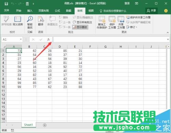171x133 pixels.
Task: Click 允许用户编辑区域
Action: [x=138, y=22]
